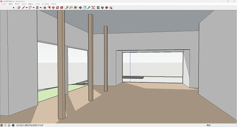The image size is (237, 127).
Task: Click the 測定 measurements input box
Action: click(x=224, y=125)
